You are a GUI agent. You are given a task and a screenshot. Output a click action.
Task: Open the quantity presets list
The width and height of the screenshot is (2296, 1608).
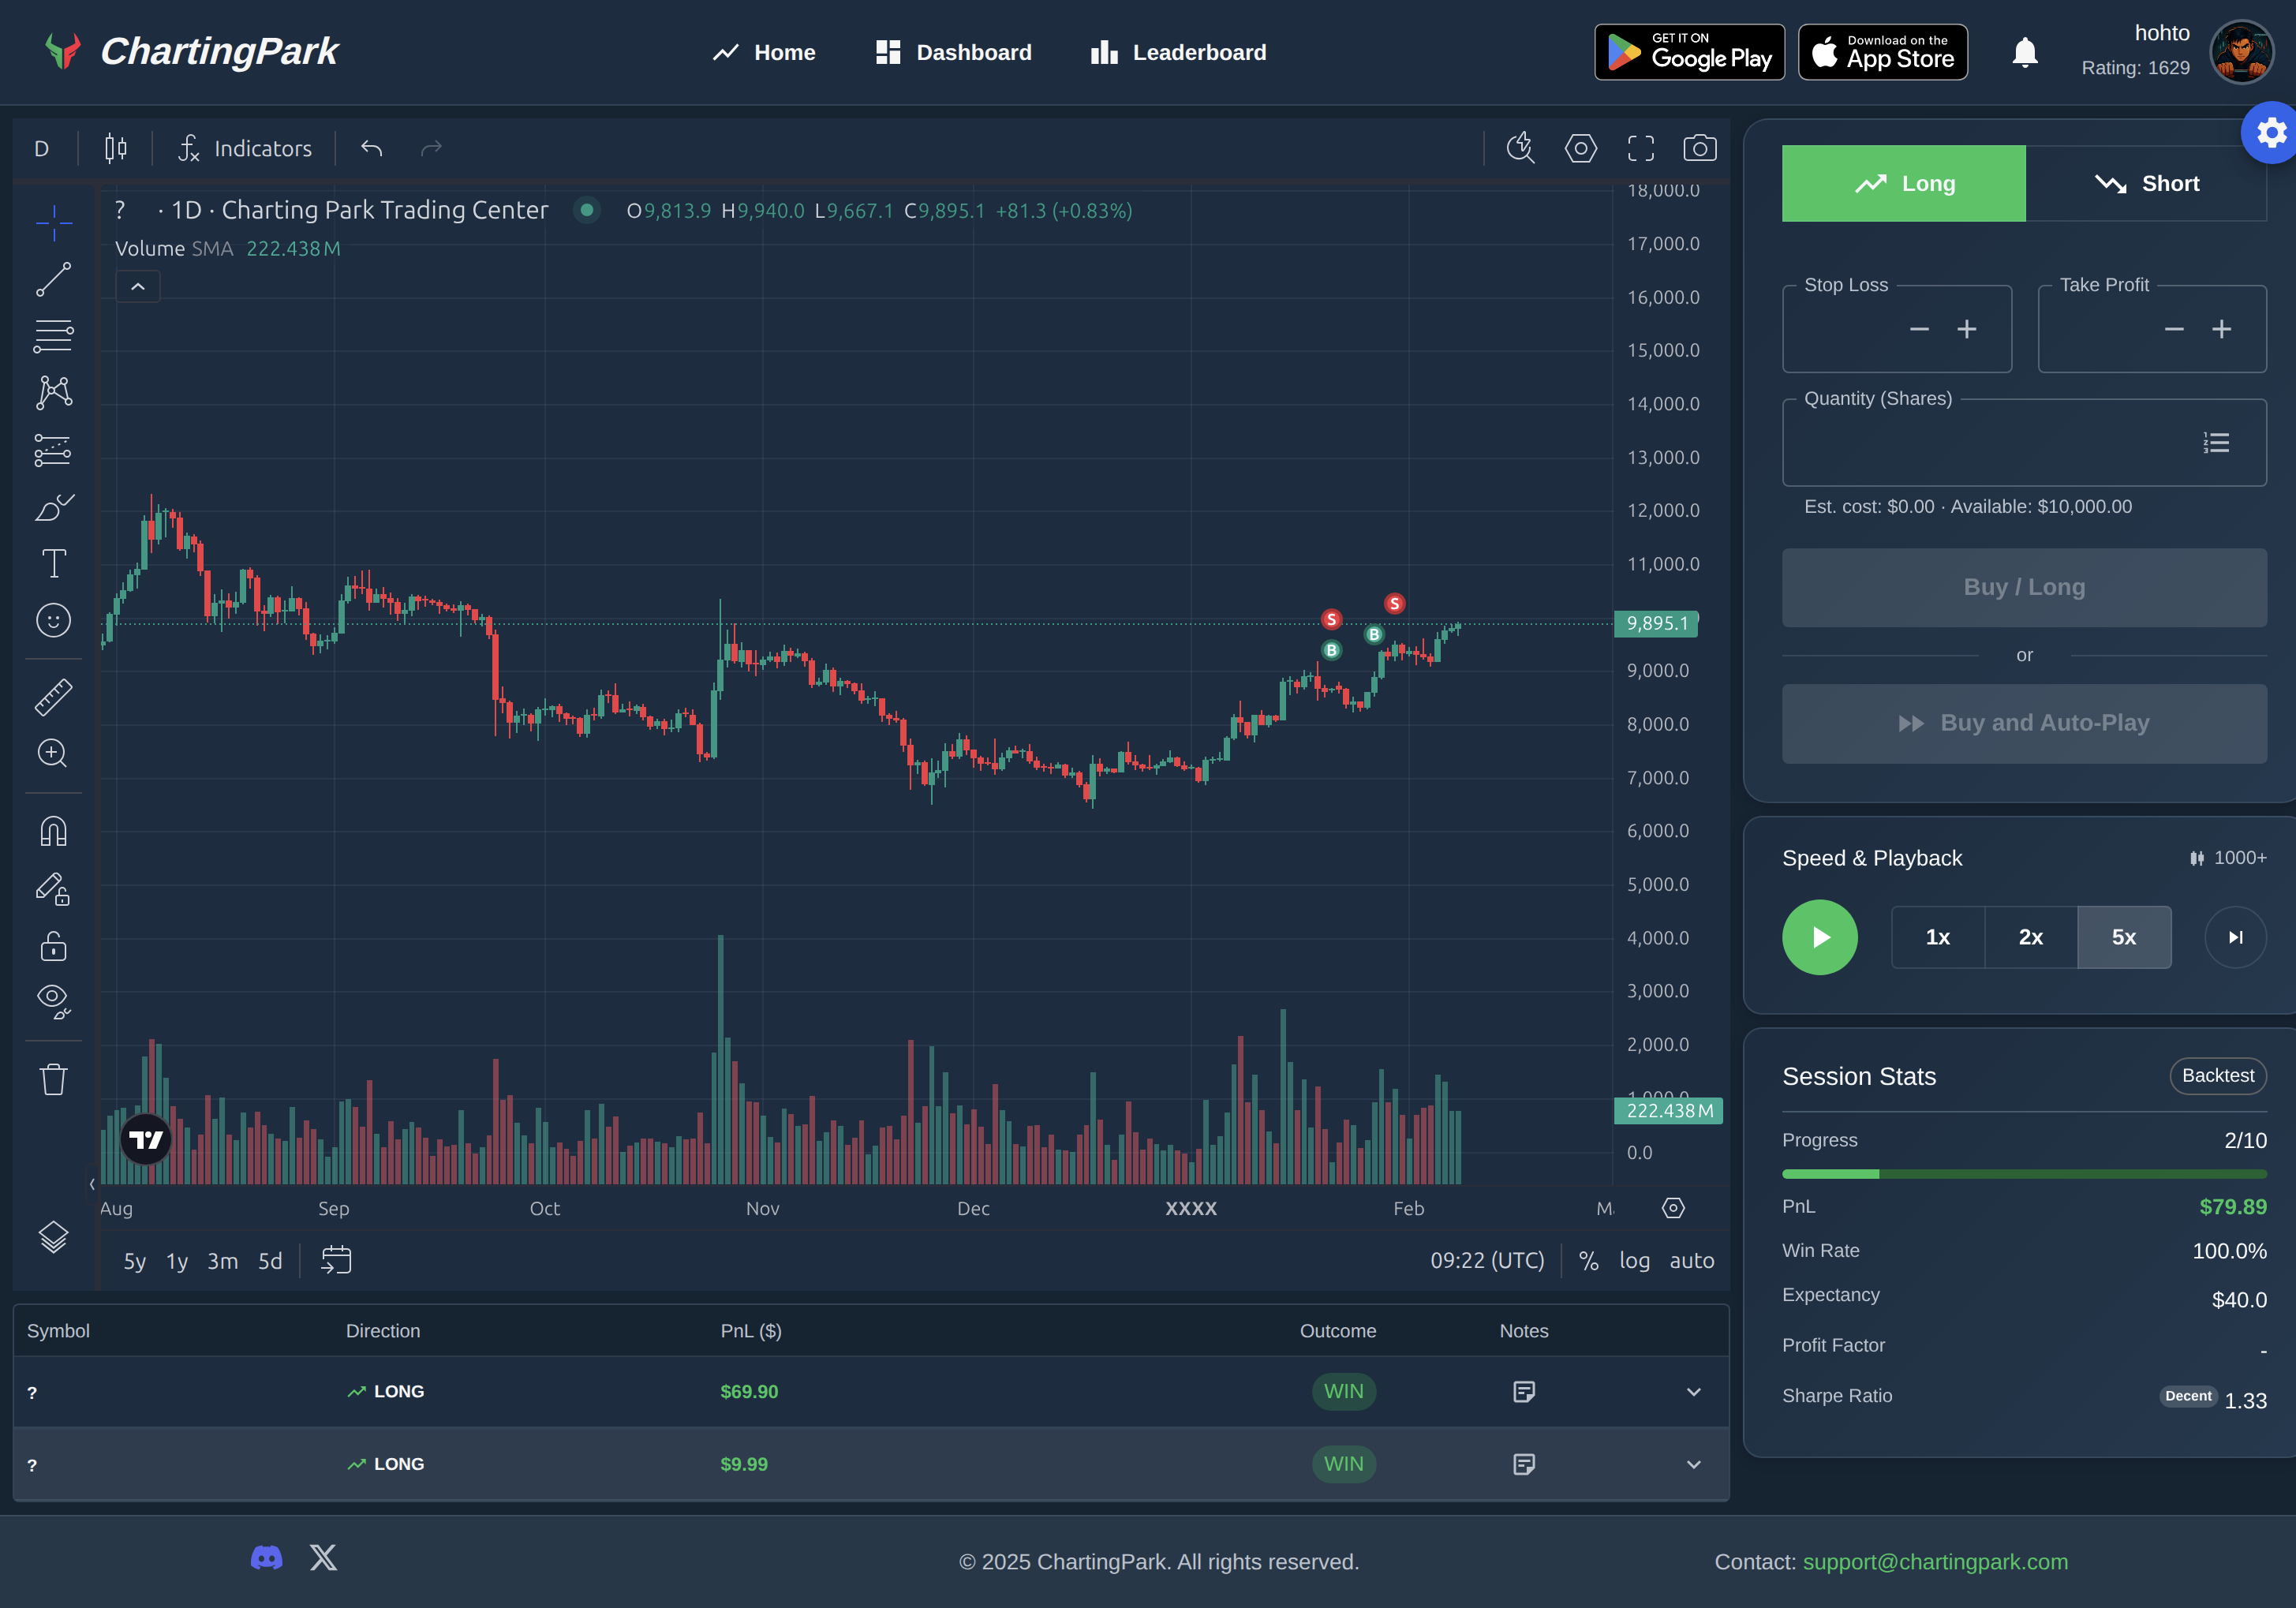pyautogui.click(x=2215, y=442)
